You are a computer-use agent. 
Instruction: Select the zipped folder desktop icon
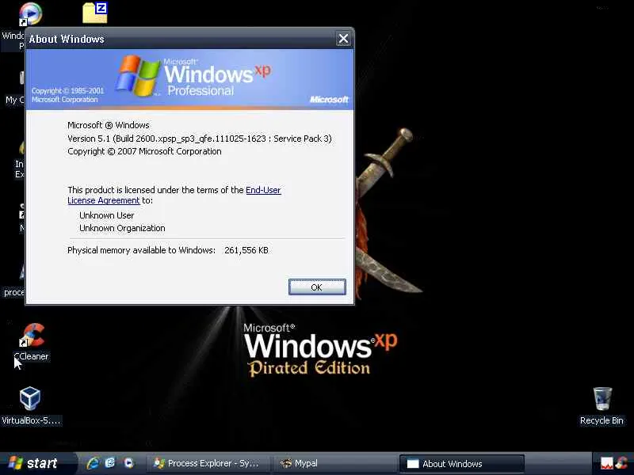pos(95,13)
